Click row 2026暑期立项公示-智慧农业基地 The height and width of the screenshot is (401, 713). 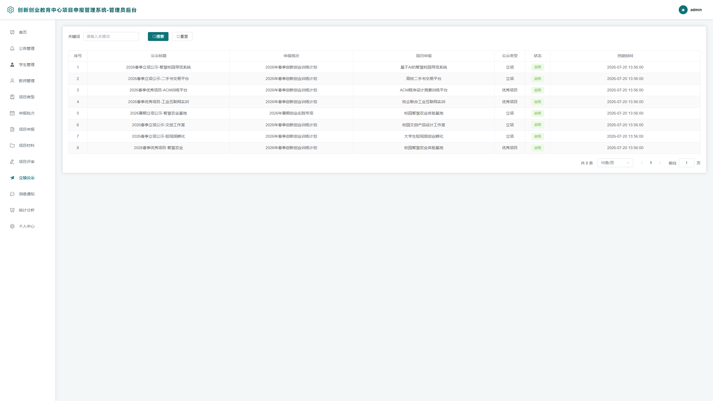point(384,113)
